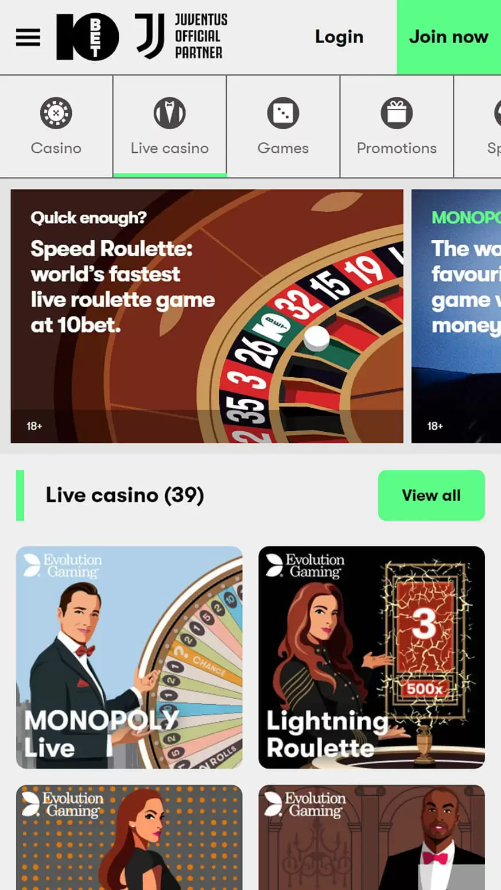Image resolution: width=501 pixels, height=890 pixels.
Task: Select the Casino chip icon
Action: click(56, 113)
